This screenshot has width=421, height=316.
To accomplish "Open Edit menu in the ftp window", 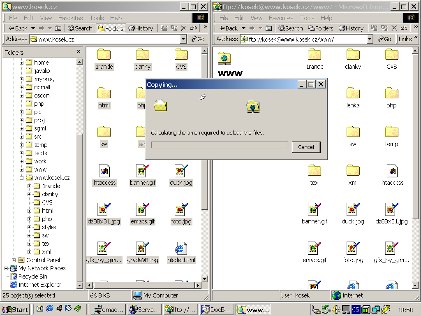I will pyautogui.click(x=239, y=18).
